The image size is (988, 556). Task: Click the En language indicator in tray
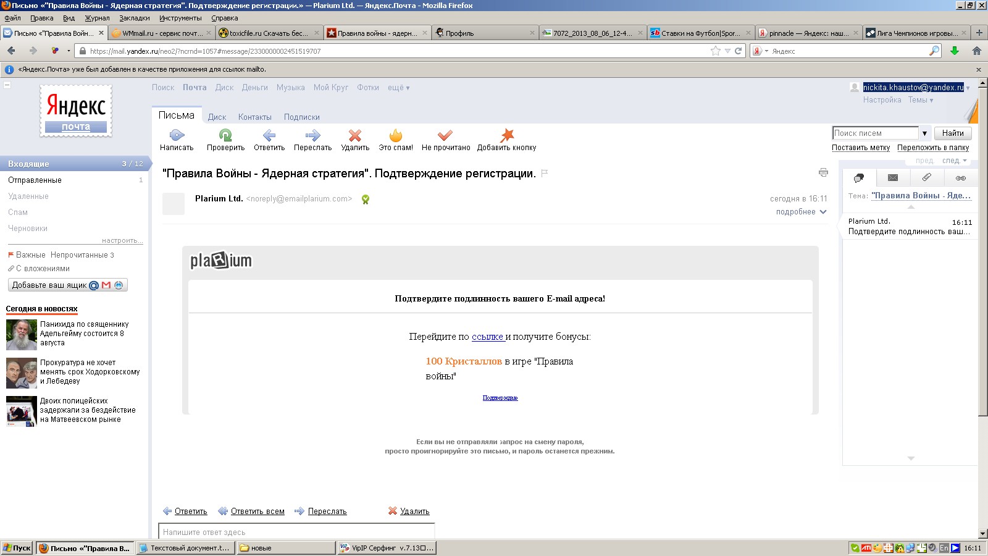pyautogui.click(x=944, y=548)
